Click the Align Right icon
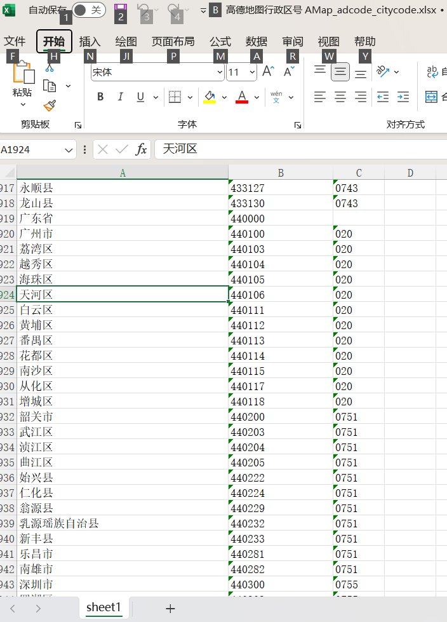447x622 pixels. tap(361, 97)
